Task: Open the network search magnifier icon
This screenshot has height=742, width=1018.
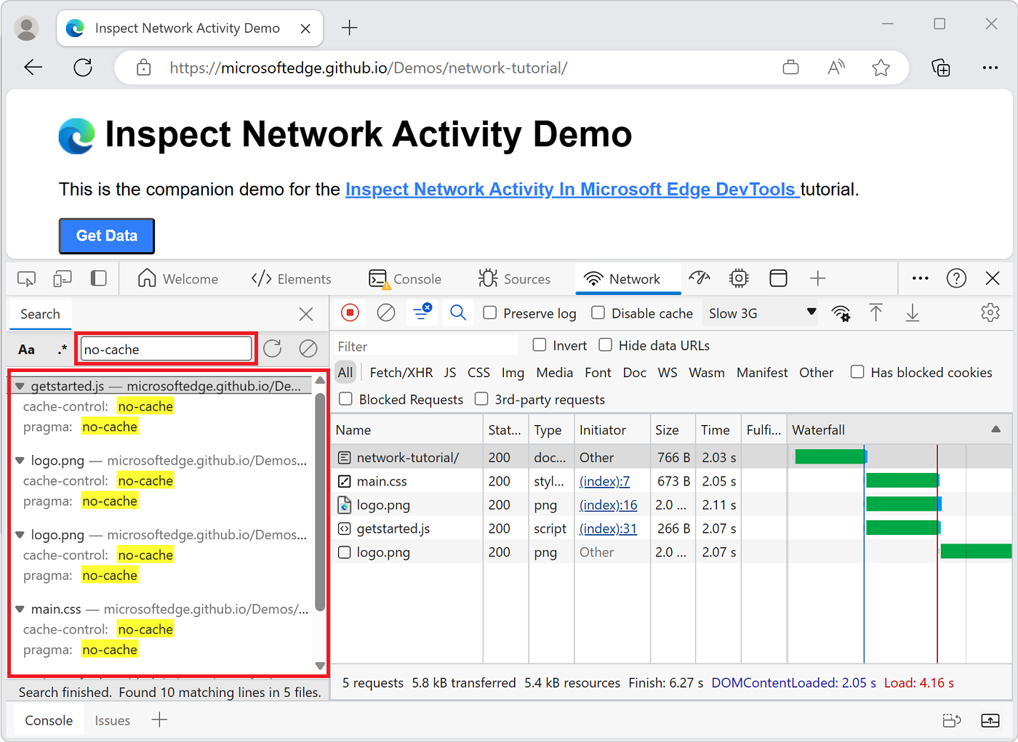Action: pyautogui.click(x=458, y=312)
